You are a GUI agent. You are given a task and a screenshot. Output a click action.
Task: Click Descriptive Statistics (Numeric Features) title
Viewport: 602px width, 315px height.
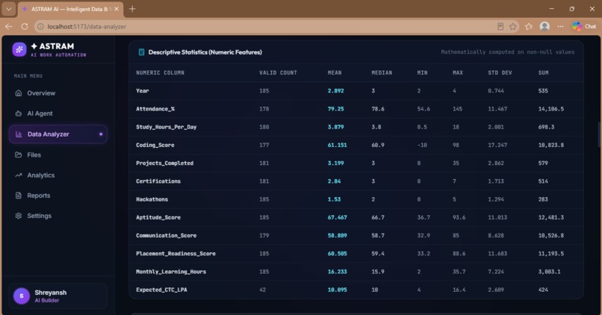point(205,52)
